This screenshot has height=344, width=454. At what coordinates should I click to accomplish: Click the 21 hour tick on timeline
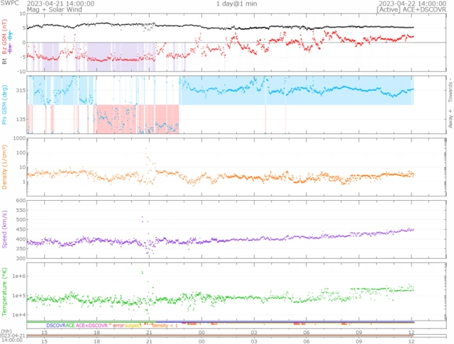tap(149, 332)
